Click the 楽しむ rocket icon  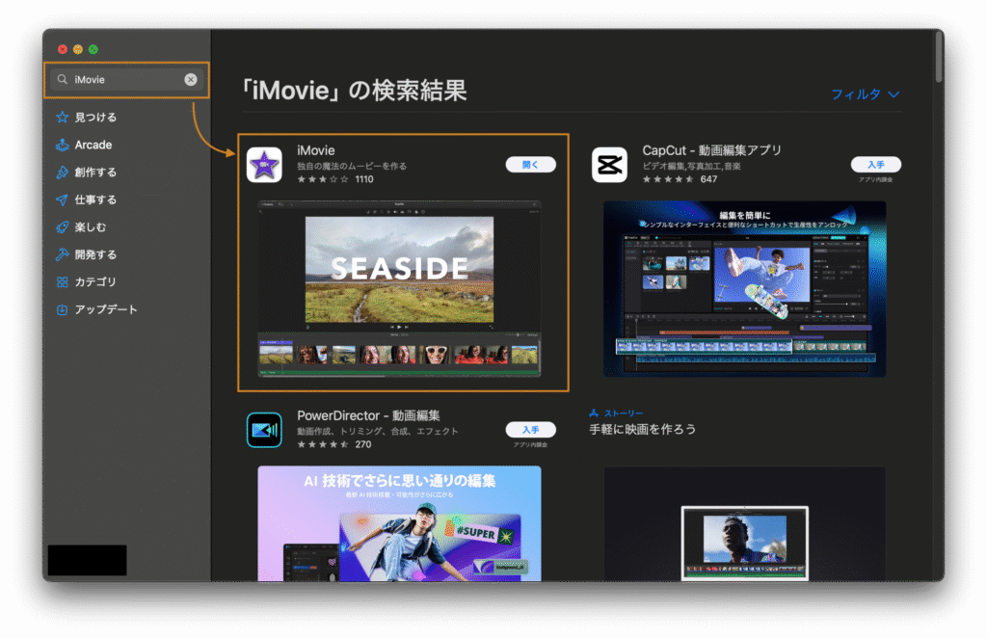(62, 227)
